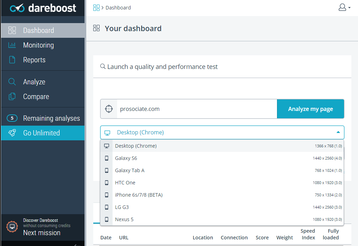Click the Reports document icon in sidebar
This screenshot has height=246, width=358.
12,60
